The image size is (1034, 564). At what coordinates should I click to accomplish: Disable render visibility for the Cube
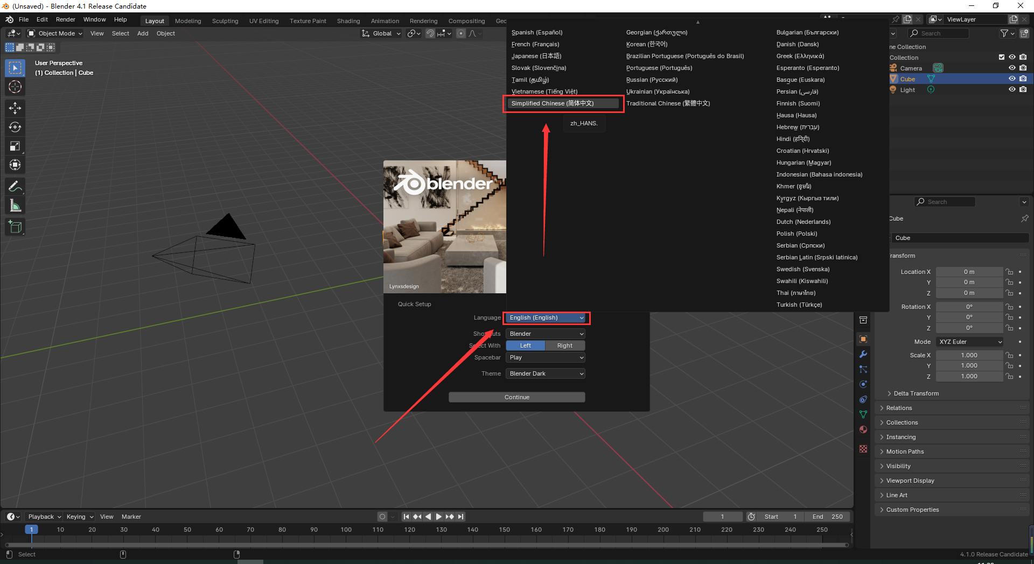pyautogui.click(x=1023, y=79)
